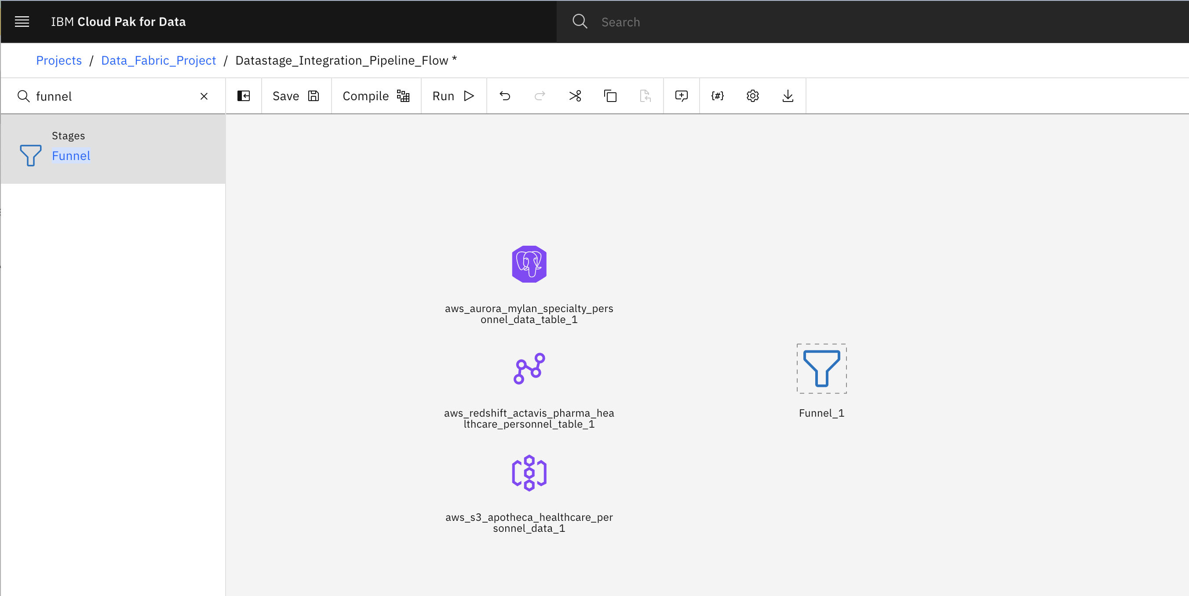
Task: Copy the selected node
Action: 610,96
